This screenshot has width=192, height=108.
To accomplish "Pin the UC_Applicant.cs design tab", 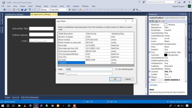I will click(x=53, y=14).
